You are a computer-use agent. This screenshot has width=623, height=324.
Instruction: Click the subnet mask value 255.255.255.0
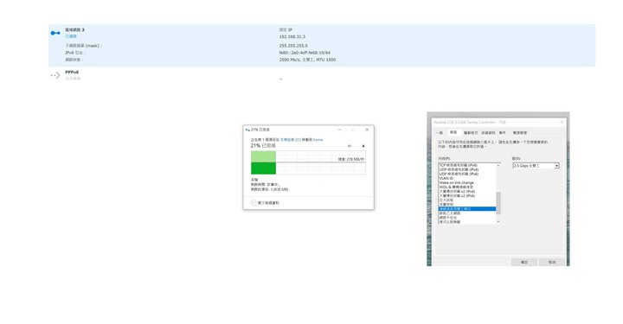293,46
